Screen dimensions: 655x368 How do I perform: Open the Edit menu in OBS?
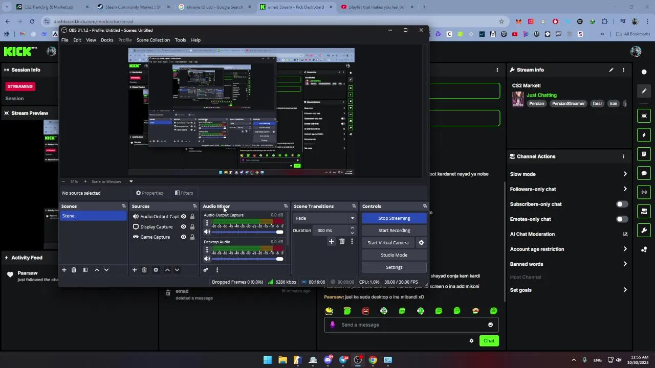pos(77,40)
